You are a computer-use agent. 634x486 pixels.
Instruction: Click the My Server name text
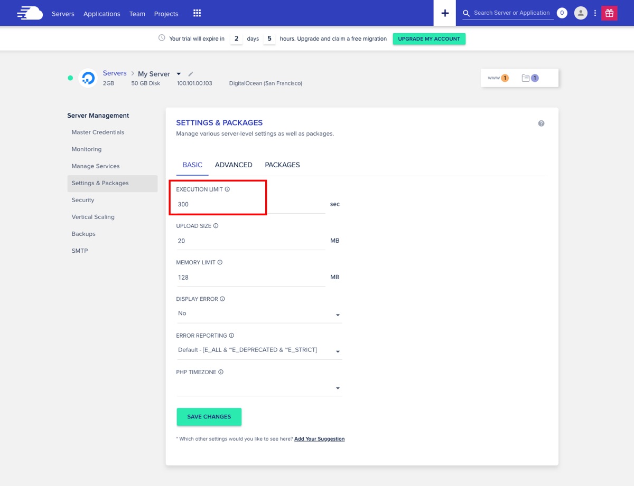coord(154,74)
